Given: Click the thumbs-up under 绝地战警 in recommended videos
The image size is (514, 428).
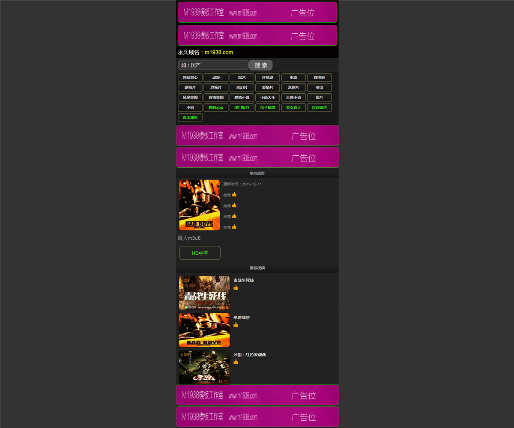Looking at the screenshot, I should tap(236, 325).
